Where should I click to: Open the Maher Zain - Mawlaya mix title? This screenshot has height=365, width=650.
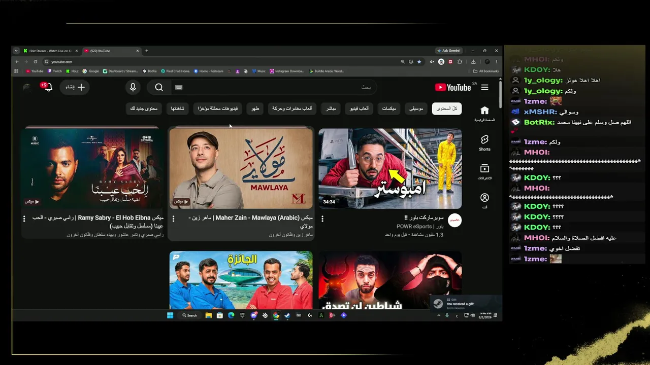tap(251, 221)
